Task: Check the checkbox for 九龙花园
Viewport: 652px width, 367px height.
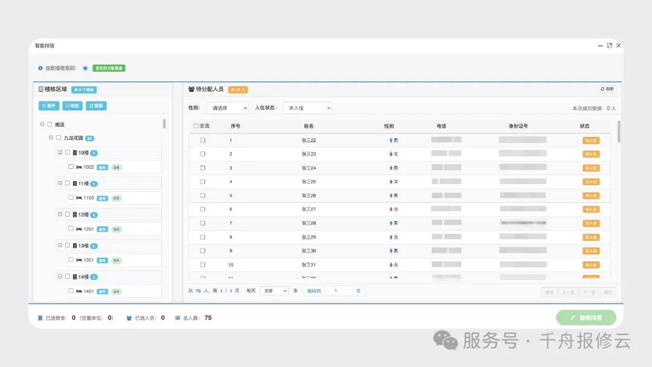Action: click(x=59, y=137)
